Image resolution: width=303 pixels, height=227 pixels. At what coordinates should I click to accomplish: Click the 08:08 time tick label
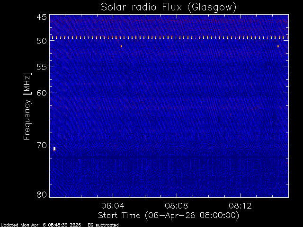[x=177, y=206]
